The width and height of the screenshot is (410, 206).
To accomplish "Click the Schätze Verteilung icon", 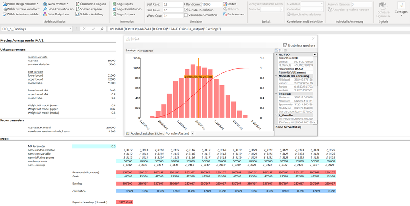I will pyautogui.click(x=78, y=14).
